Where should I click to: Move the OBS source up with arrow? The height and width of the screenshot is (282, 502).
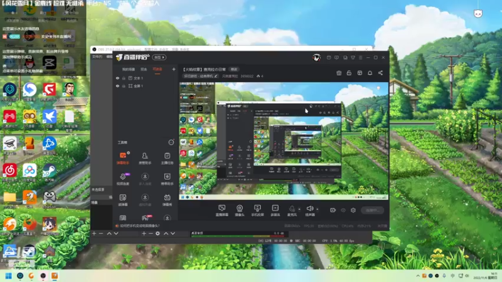(x=166, y=234)
